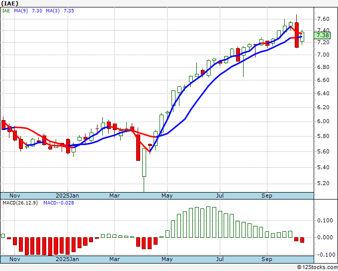Select the MACD:-0.028 value text
Viewport: 338px width, 271px height.
coord(59,203)
